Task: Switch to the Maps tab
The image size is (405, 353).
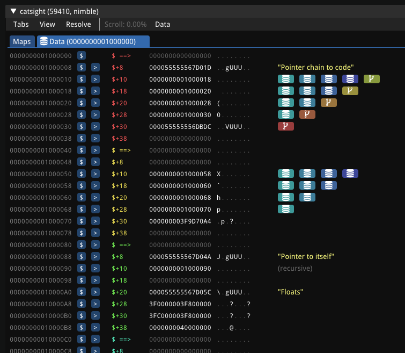Action: [22, 41]
